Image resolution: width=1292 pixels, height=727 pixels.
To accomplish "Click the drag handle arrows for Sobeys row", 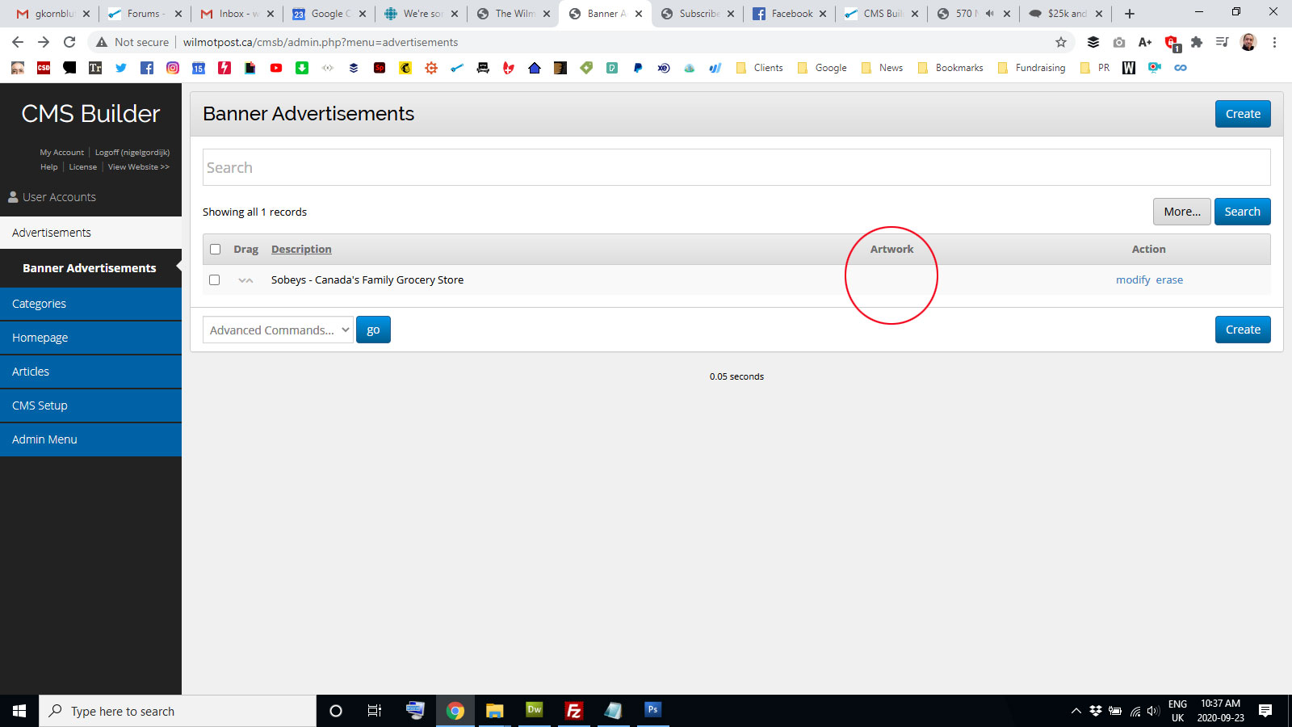I will [245, 280].
